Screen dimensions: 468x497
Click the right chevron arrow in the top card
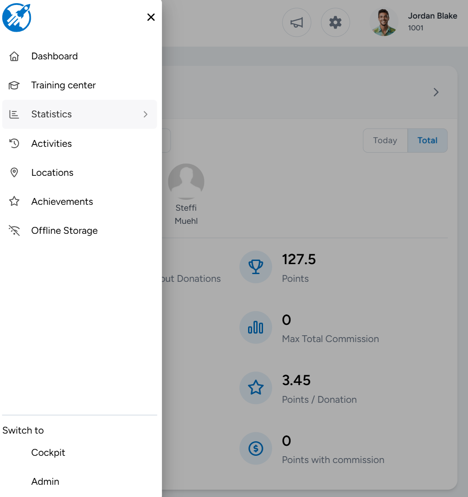436,92
